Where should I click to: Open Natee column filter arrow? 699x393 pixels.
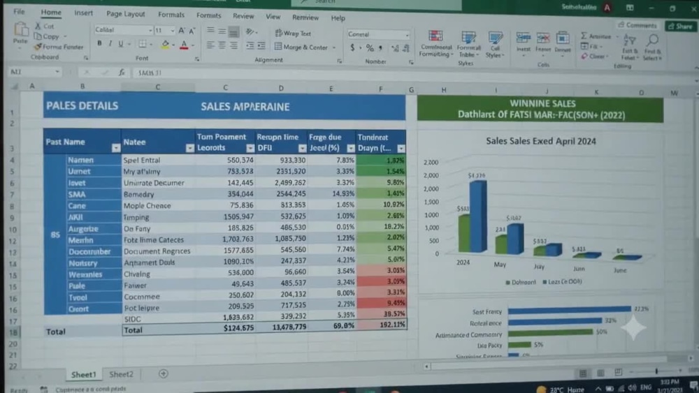[190, 148]
